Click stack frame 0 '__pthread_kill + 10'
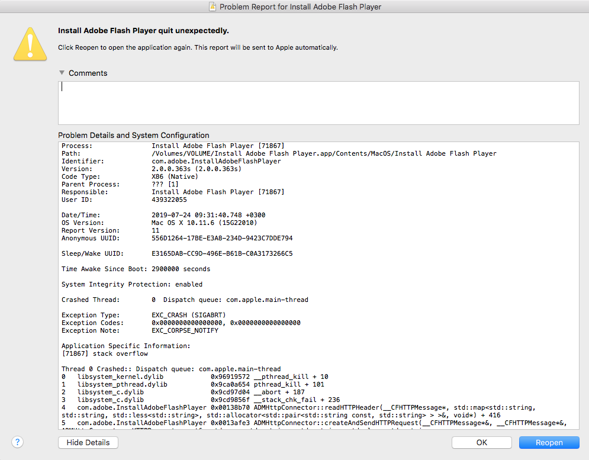This screenshot has height=460, width=589. pos(291,377)
